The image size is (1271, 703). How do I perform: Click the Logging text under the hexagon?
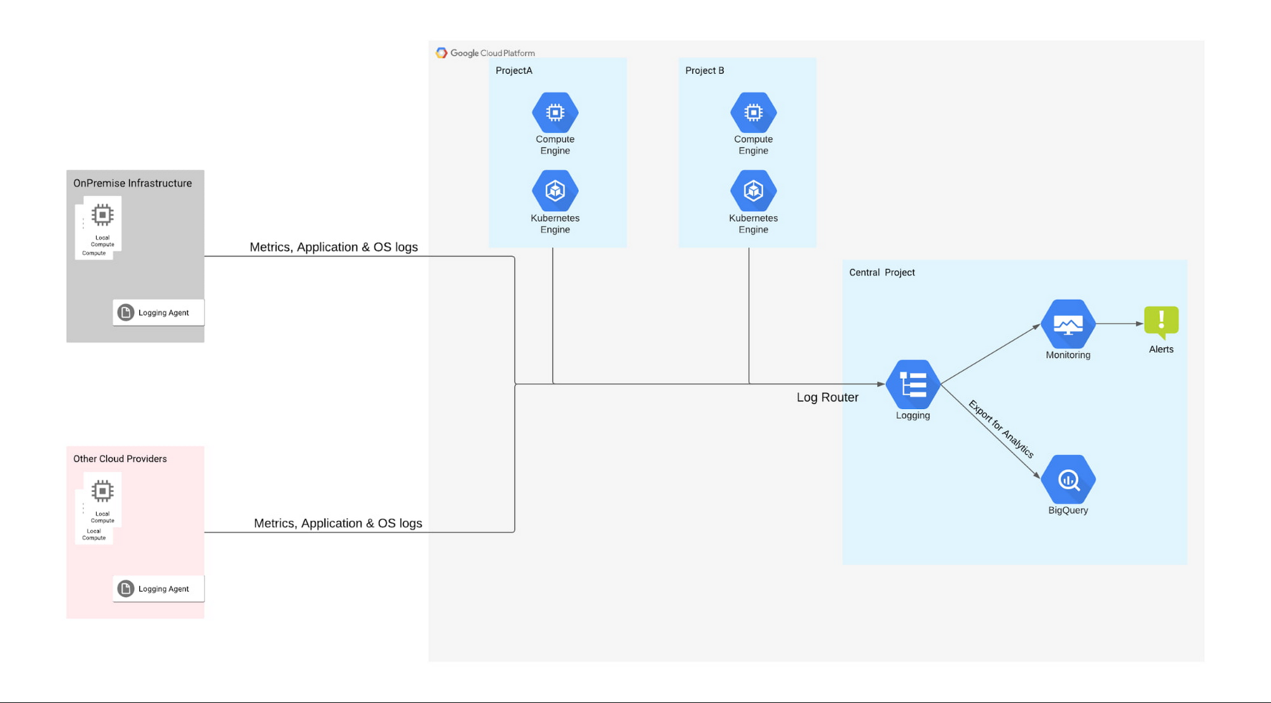pos(913,415)
